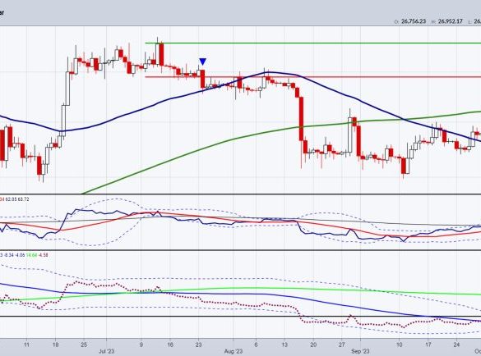Click the upper indicator value 63.72

[24, 199]
